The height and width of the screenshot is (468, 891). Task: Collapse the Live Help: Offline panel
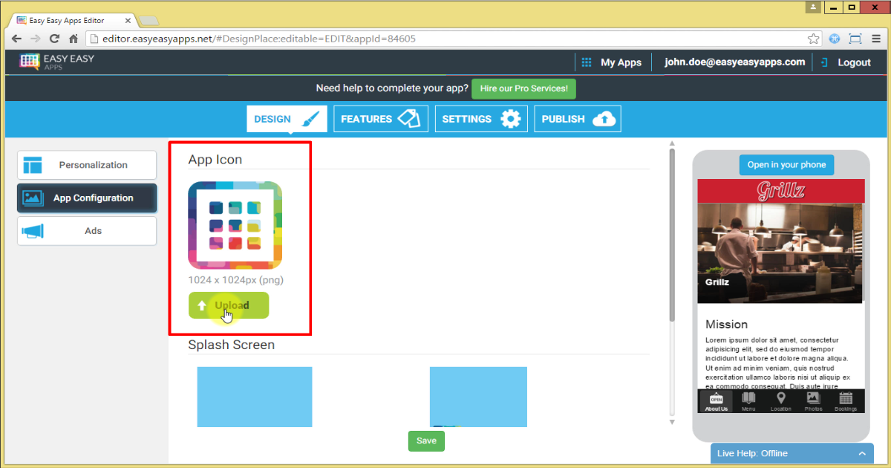862,452
